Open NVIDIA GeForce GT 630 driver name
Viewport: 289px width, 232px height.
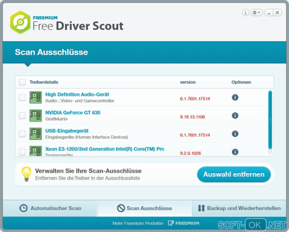pos(73,112)
